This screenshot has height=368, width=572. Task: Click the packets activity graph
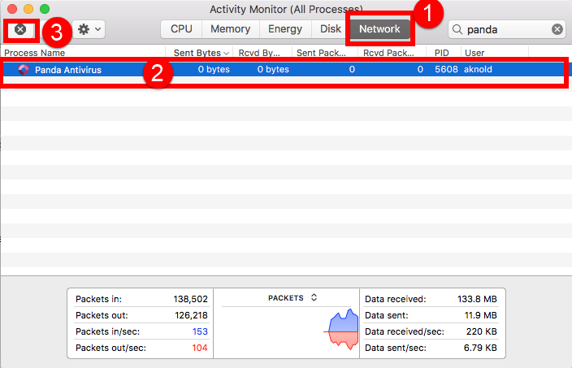pos(342,330)
